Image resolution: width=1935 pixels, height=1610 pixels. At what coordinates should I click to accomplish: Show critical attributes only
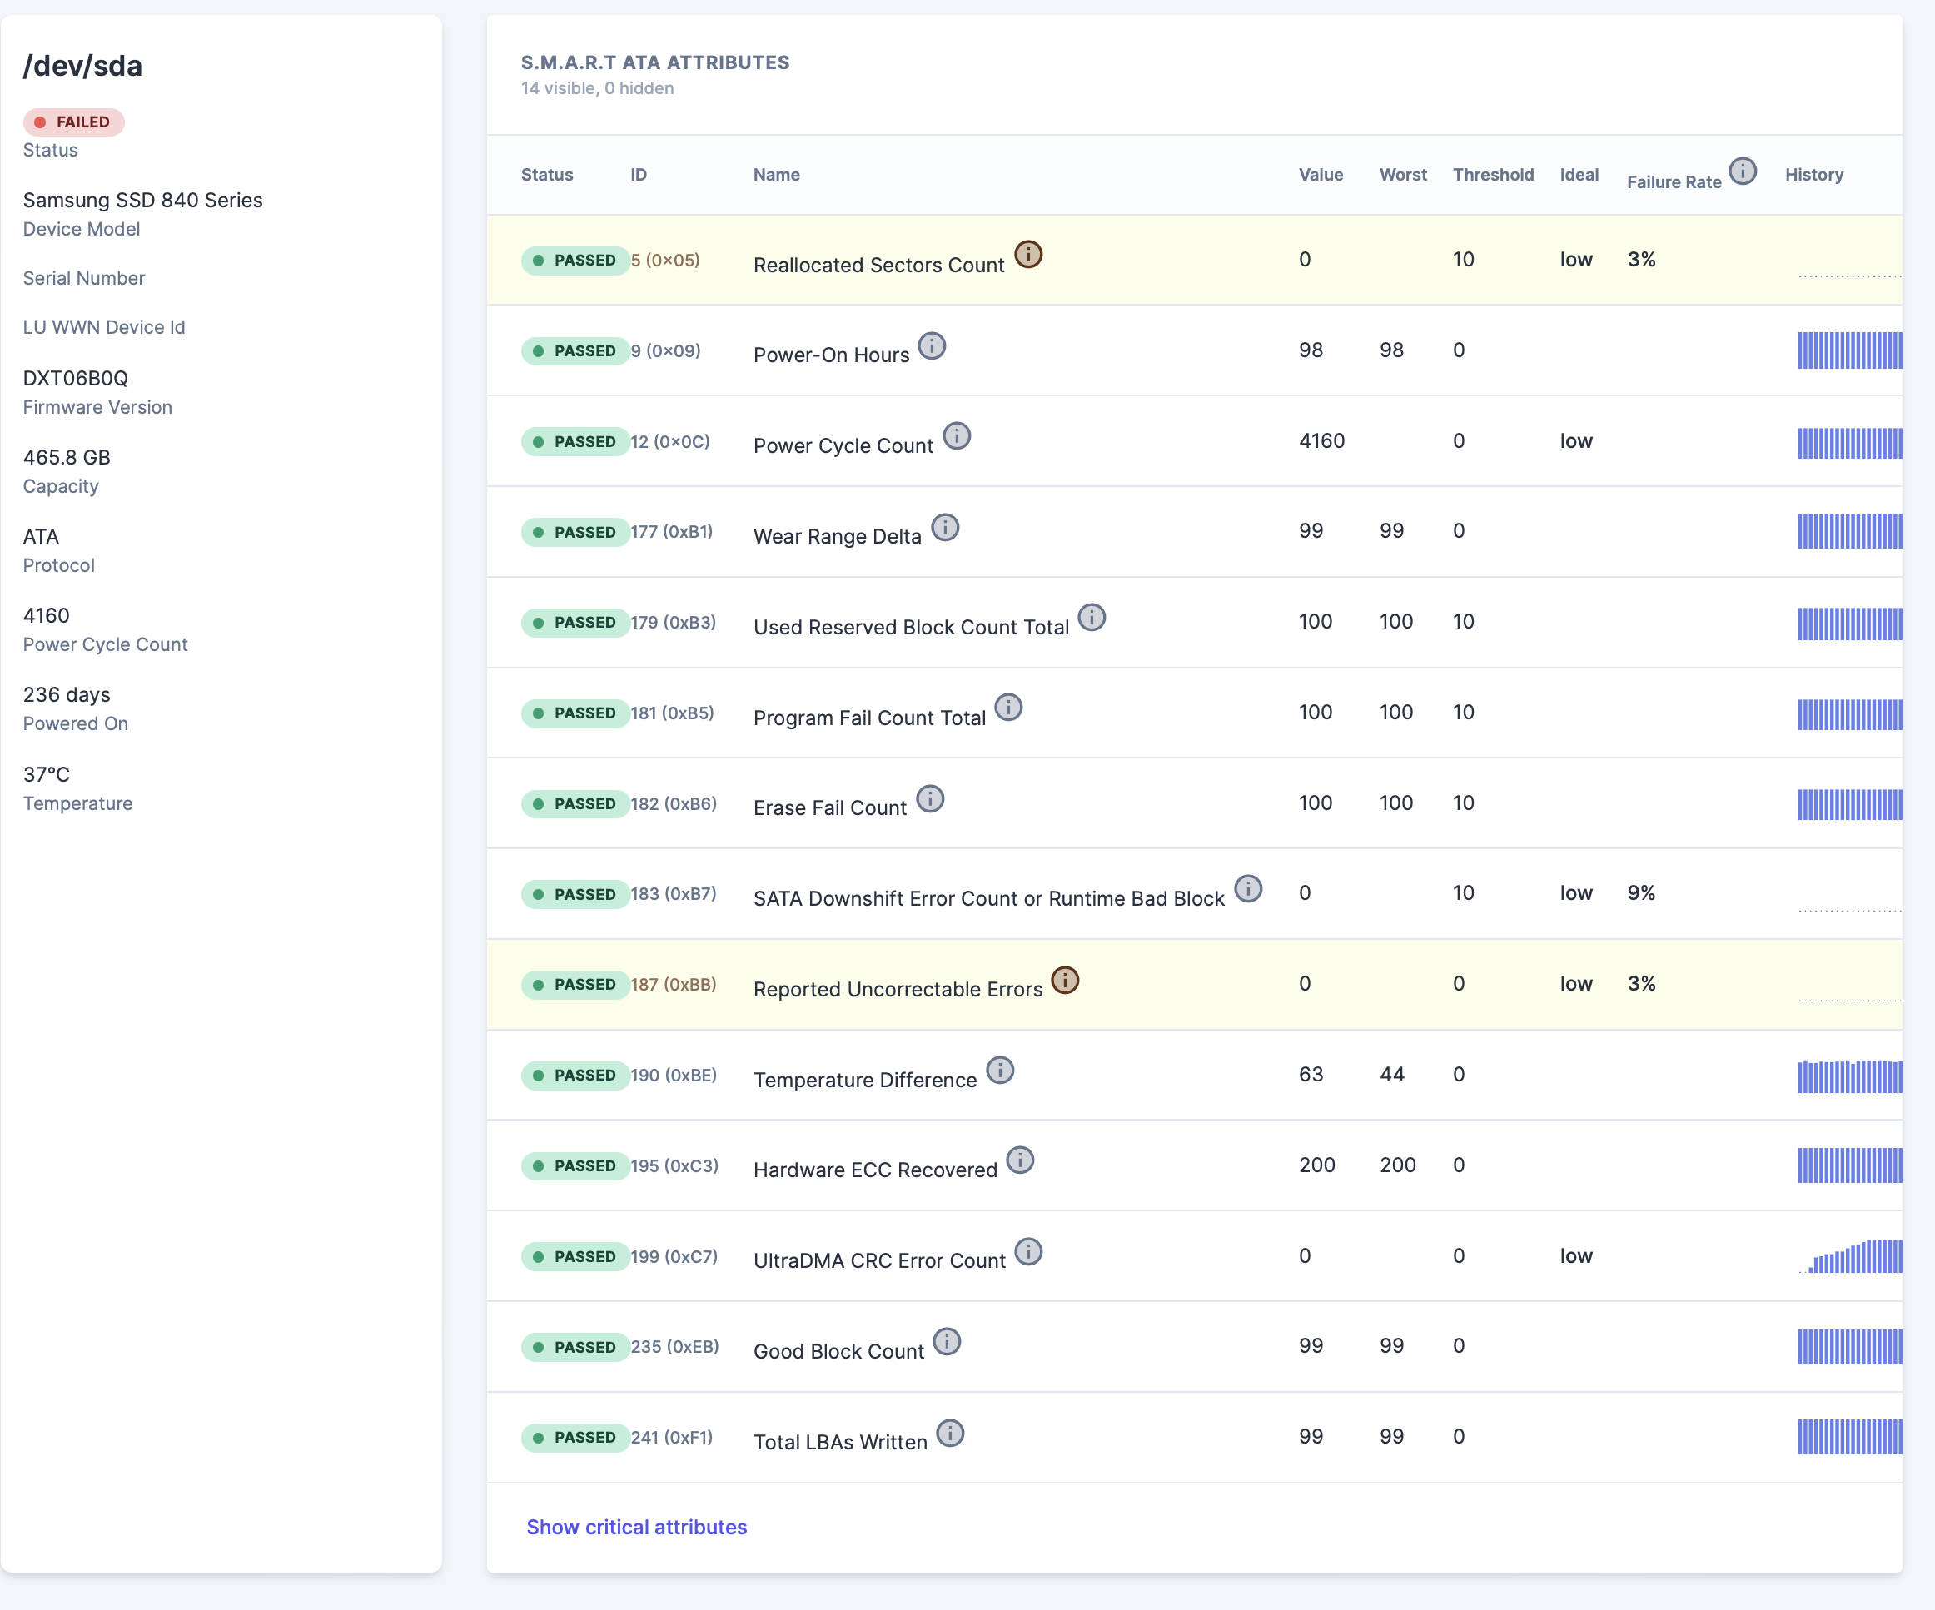click(x=636, y=1527)
